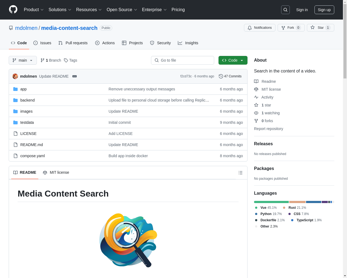Click the commits history clock icon
Viewport: 347px width, 278px height.
point(221,76)
